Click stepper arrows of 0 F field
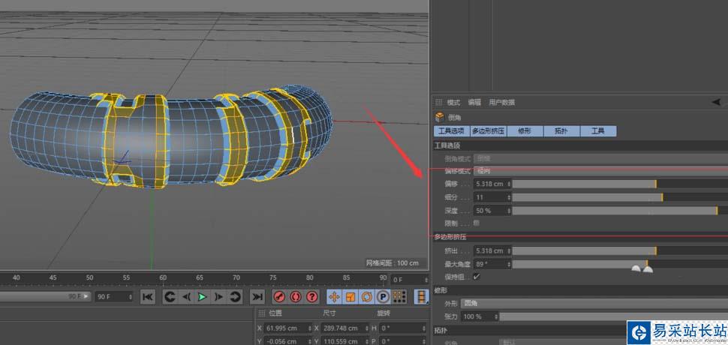Screen dimensions: 728x345 [426, 280]
